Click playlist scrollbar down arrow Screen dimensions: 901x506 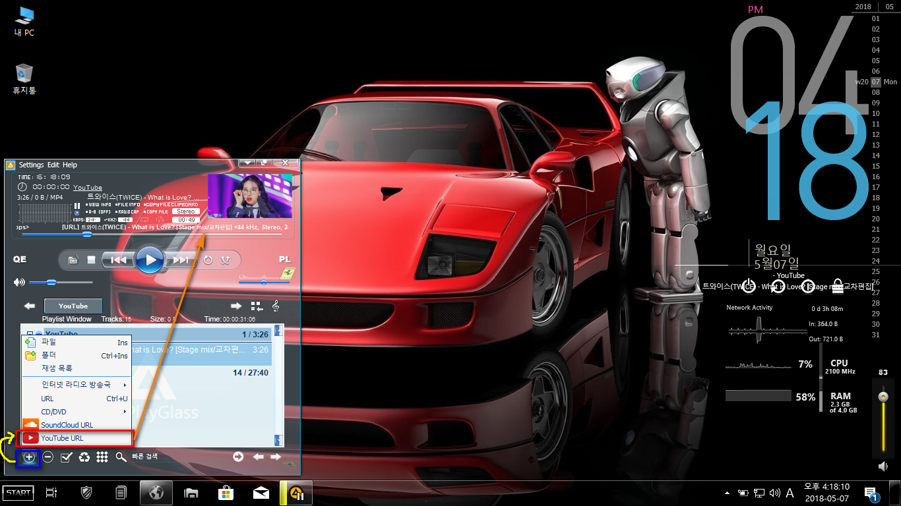coord(279,440)
